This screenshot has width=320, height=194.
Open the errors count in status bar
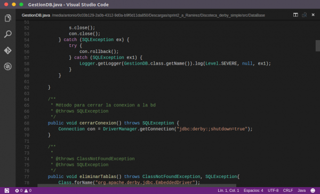pos(19,190)
